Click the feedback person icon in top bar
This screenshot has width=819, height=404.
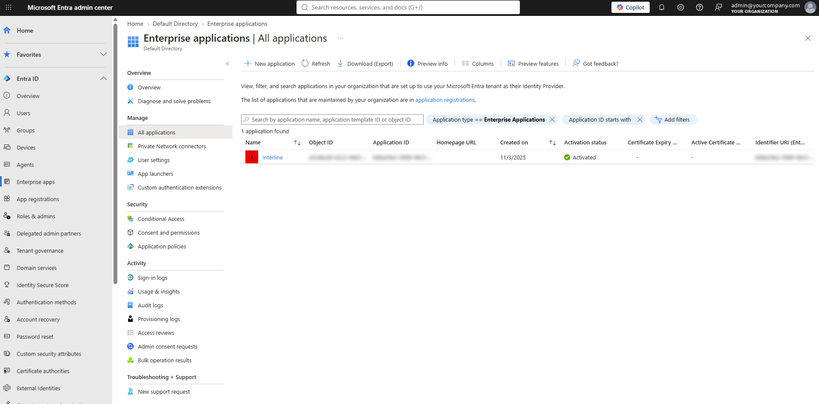click(718, 7)
